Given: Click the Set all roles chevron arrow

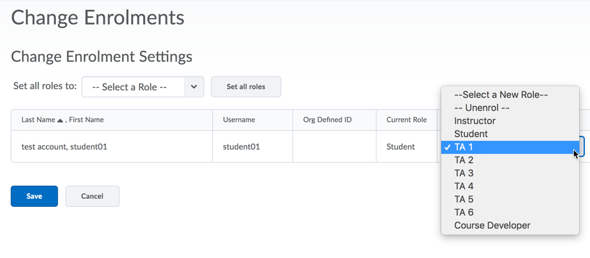Looking at the screenshot, I should pyautogui.click(x=194, y=87).
